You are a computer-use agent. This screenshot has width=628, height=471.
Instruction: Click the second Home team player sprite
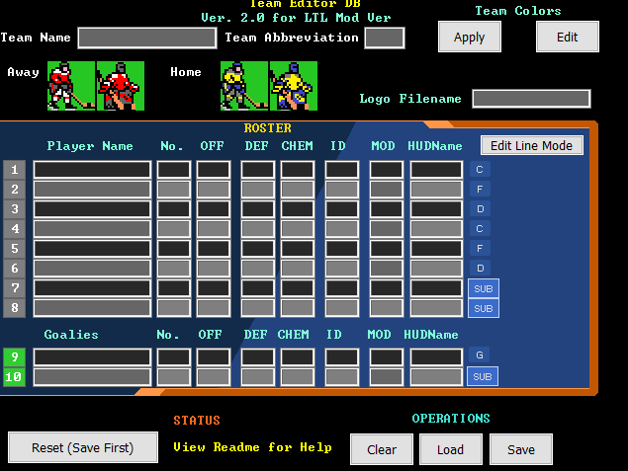click(x=293, y=86)
